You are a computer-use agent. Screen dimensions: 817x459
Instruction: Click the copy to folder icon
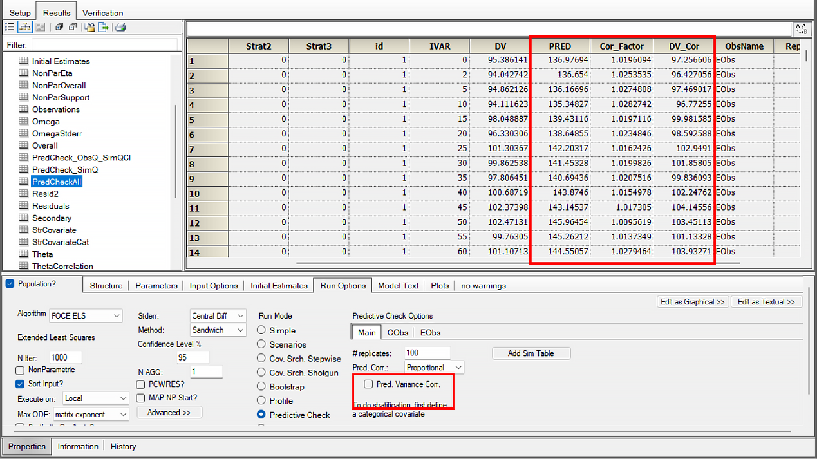[89, 27]
